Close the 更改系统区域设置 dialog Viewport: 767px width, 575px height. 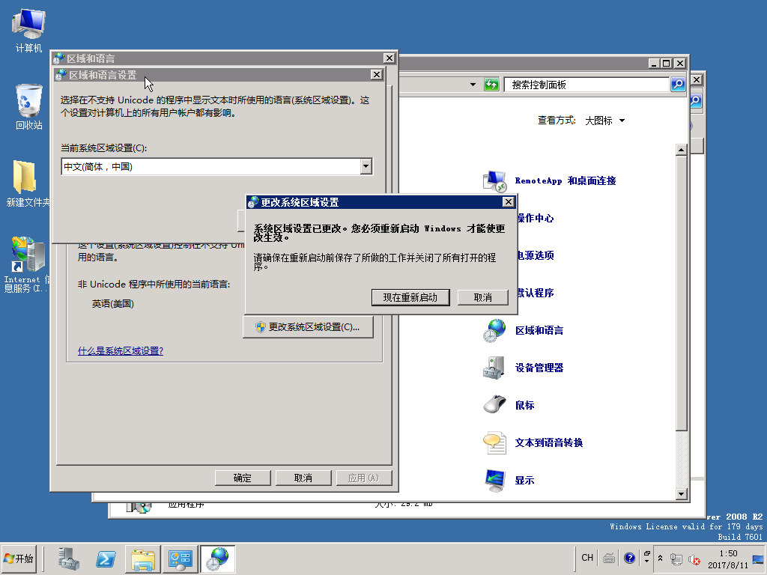point(509,202)
